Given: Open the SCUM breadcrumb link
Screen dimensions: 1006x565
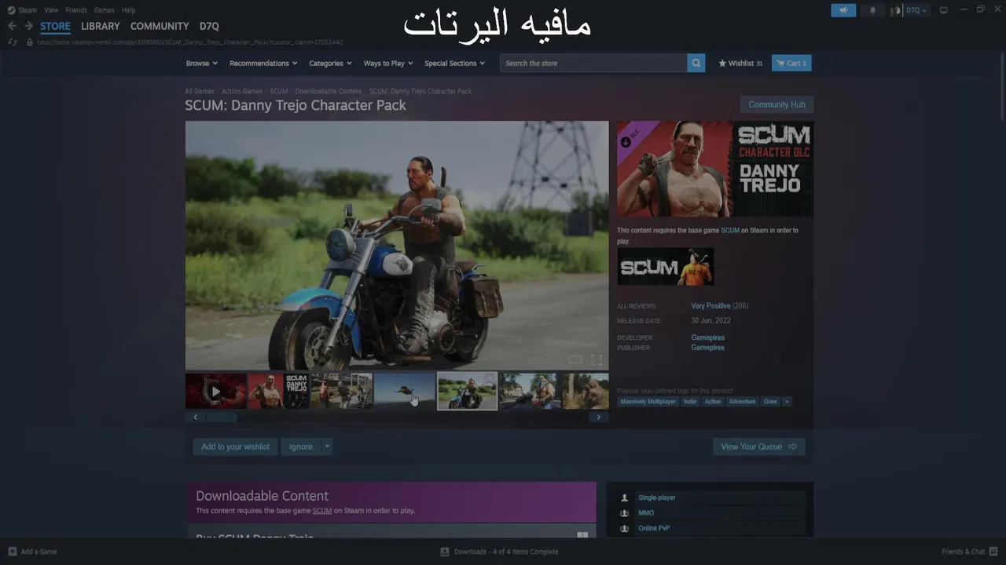Looking at the screenshot, I should coord(279,91).
